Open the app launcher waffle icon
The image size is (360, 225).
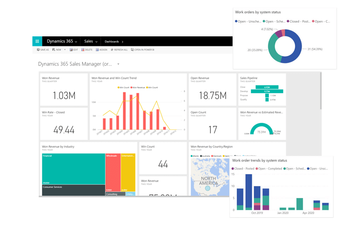pos(37,41)
